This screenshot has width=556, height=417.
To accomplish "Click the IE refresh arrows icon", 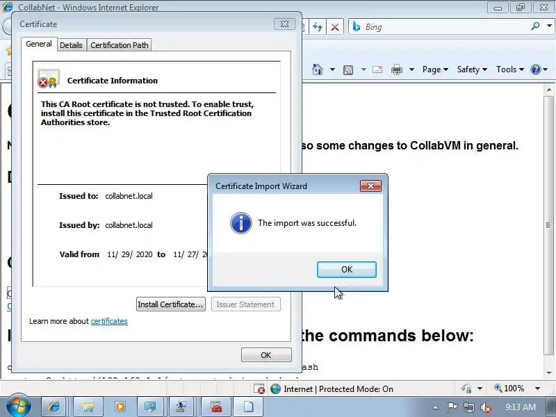I will [x=318, y=27].
